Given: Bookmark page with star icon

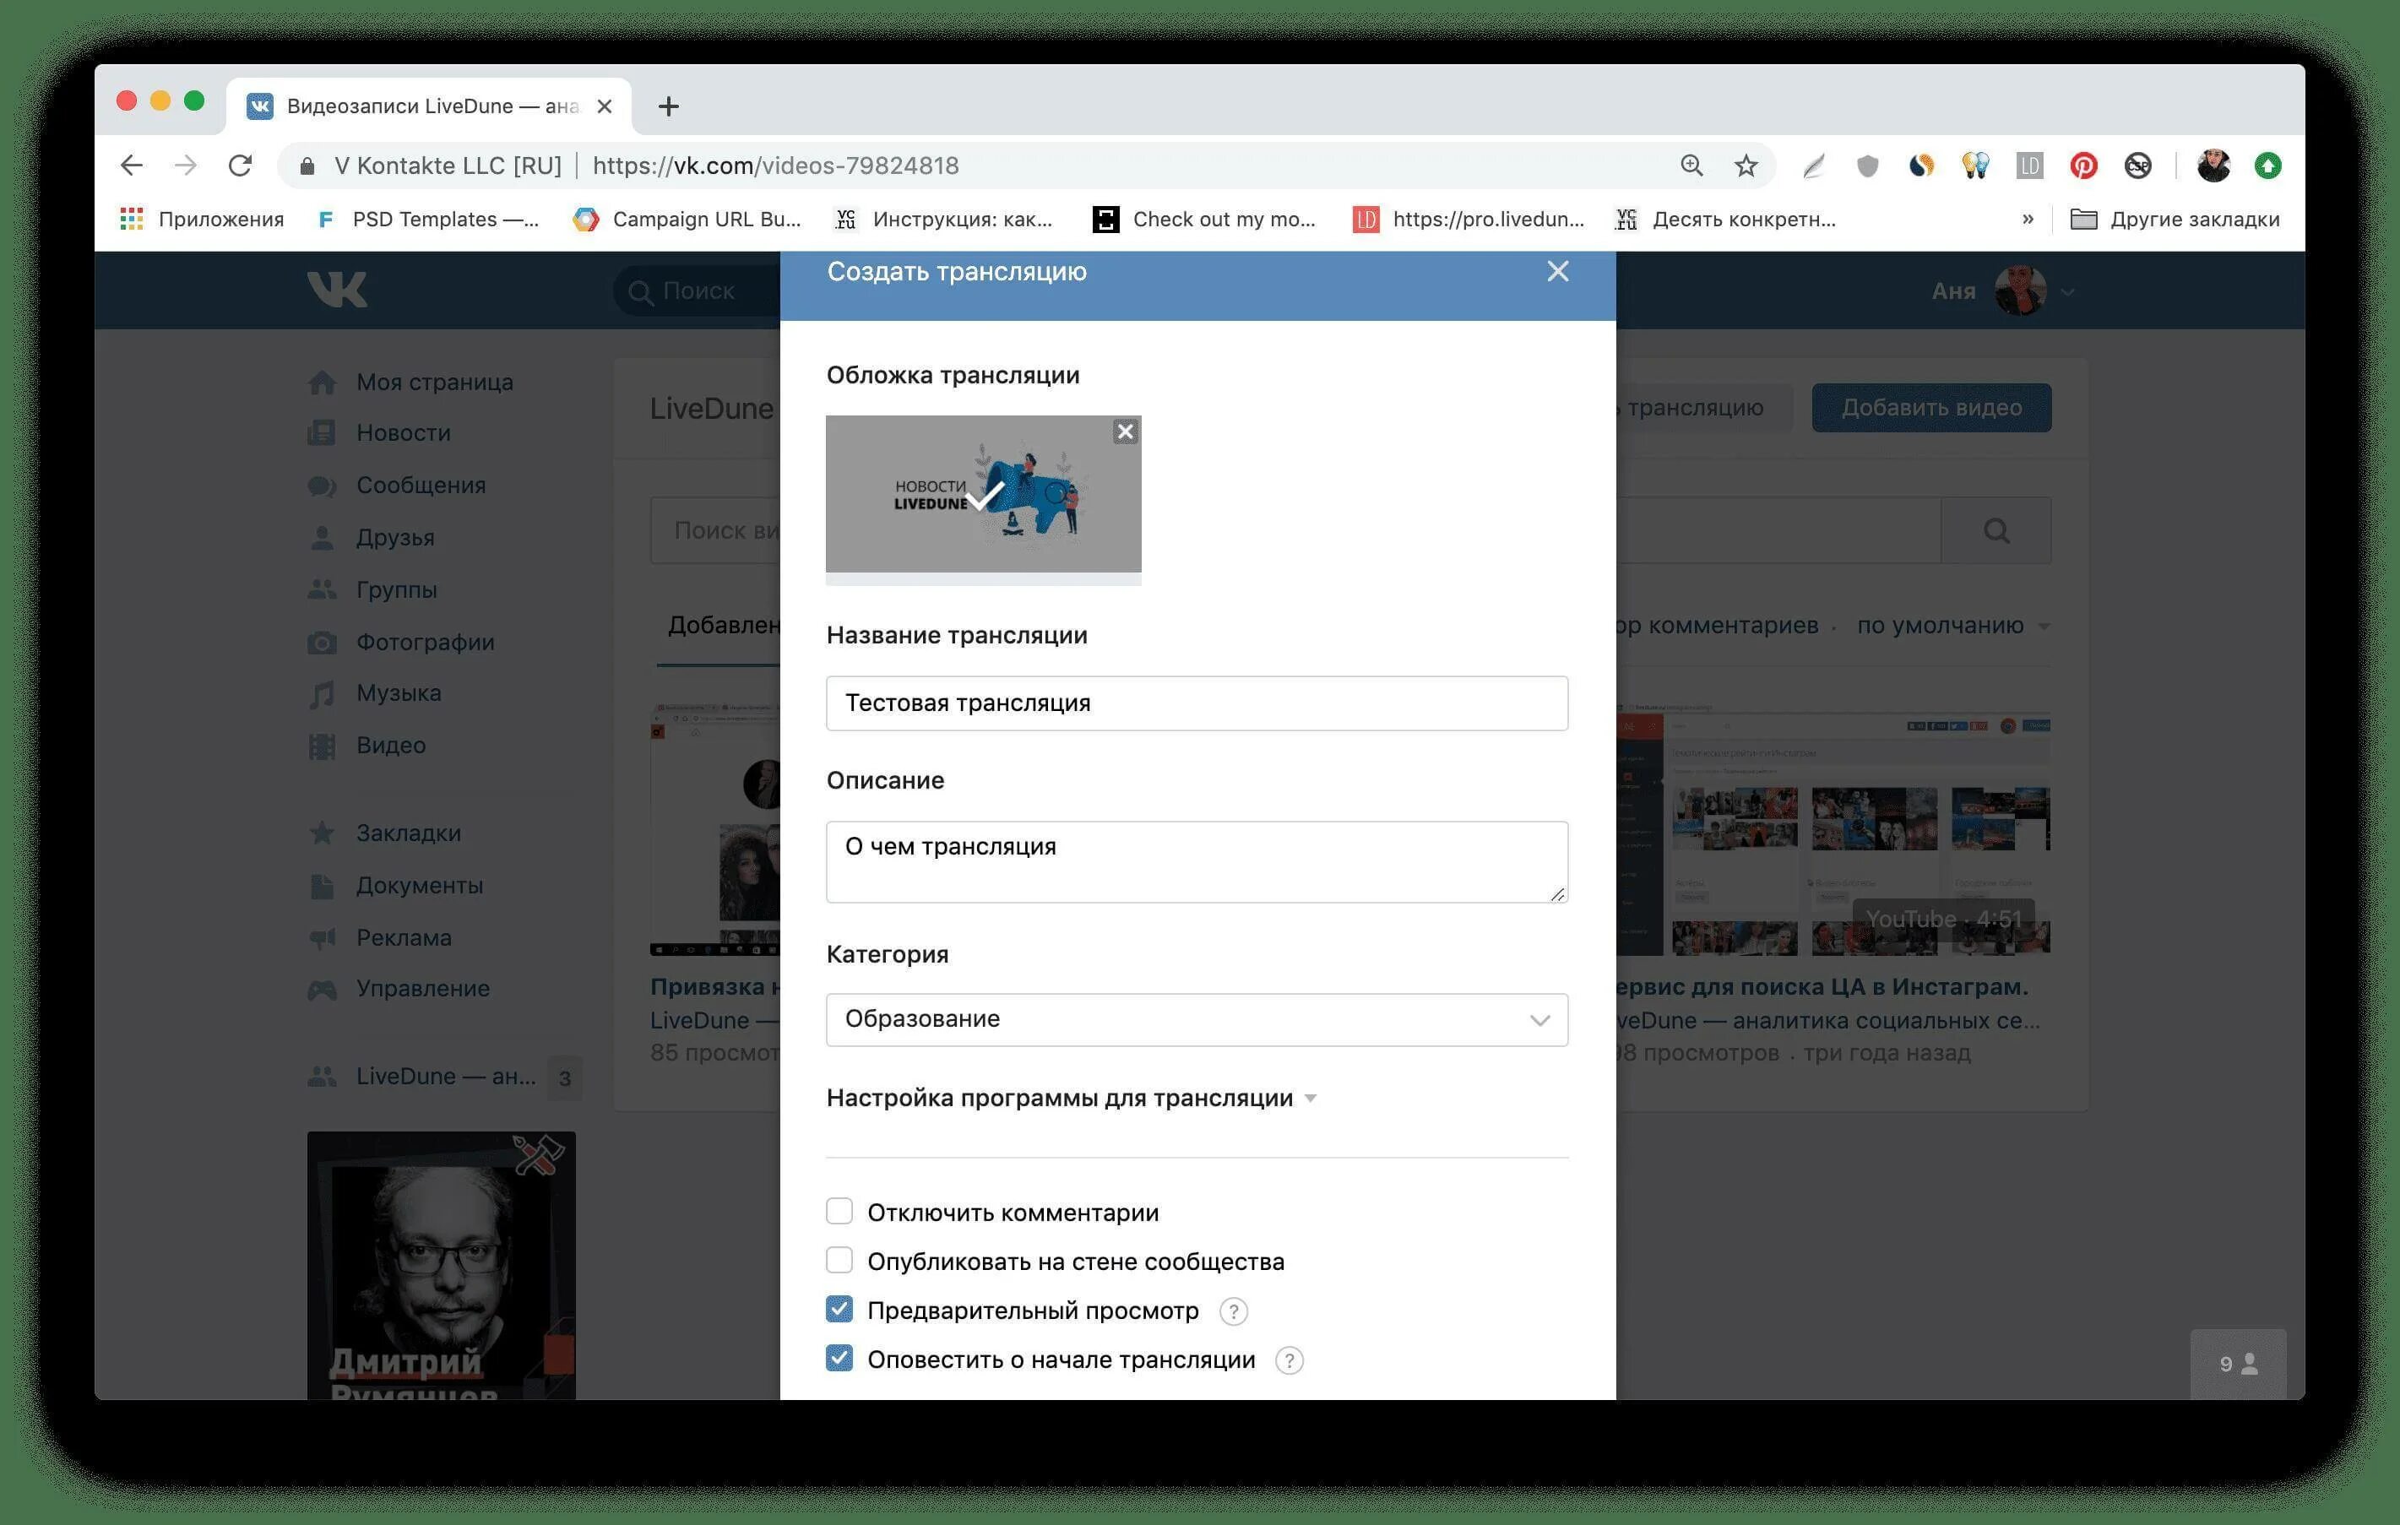Looking at the screenshot, I should pos(1746,166).
